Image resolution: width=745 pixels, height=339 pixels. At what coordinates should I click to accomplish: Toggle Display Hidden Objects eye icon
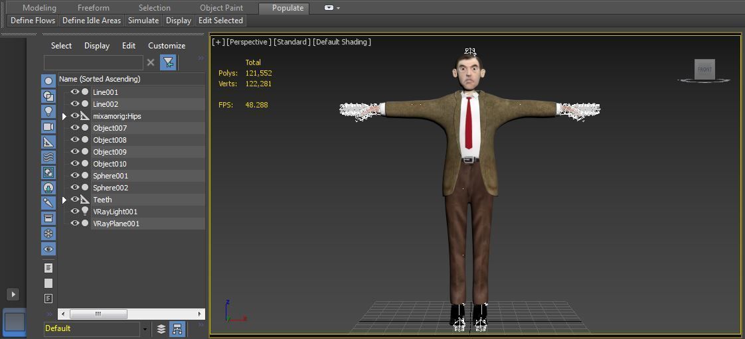pos(48,249)
